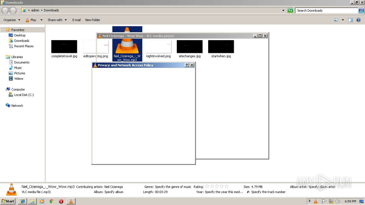Click the help button on Privacy Policy dialog
Image resolution: width=365 pixels, height=205 pixels.
pos(187,65)
